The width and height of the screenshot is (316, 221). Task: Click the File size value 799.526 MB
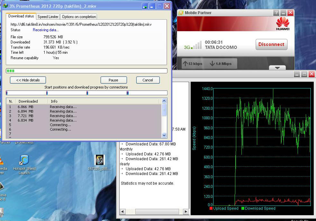click(53, 37)
